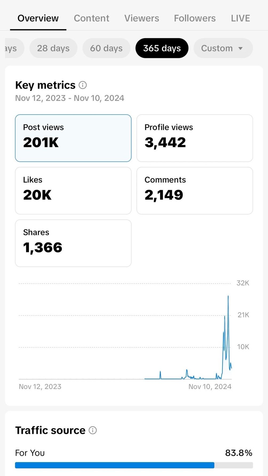Select the Overview tab
The image size is (268, 476).
(x=38, y=18)
